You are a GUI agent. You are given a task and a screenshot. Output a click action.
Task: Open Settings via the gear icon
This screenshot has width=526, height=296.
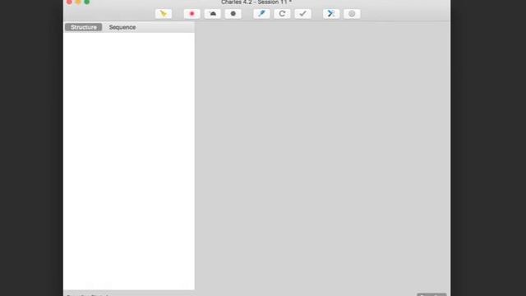352,14
